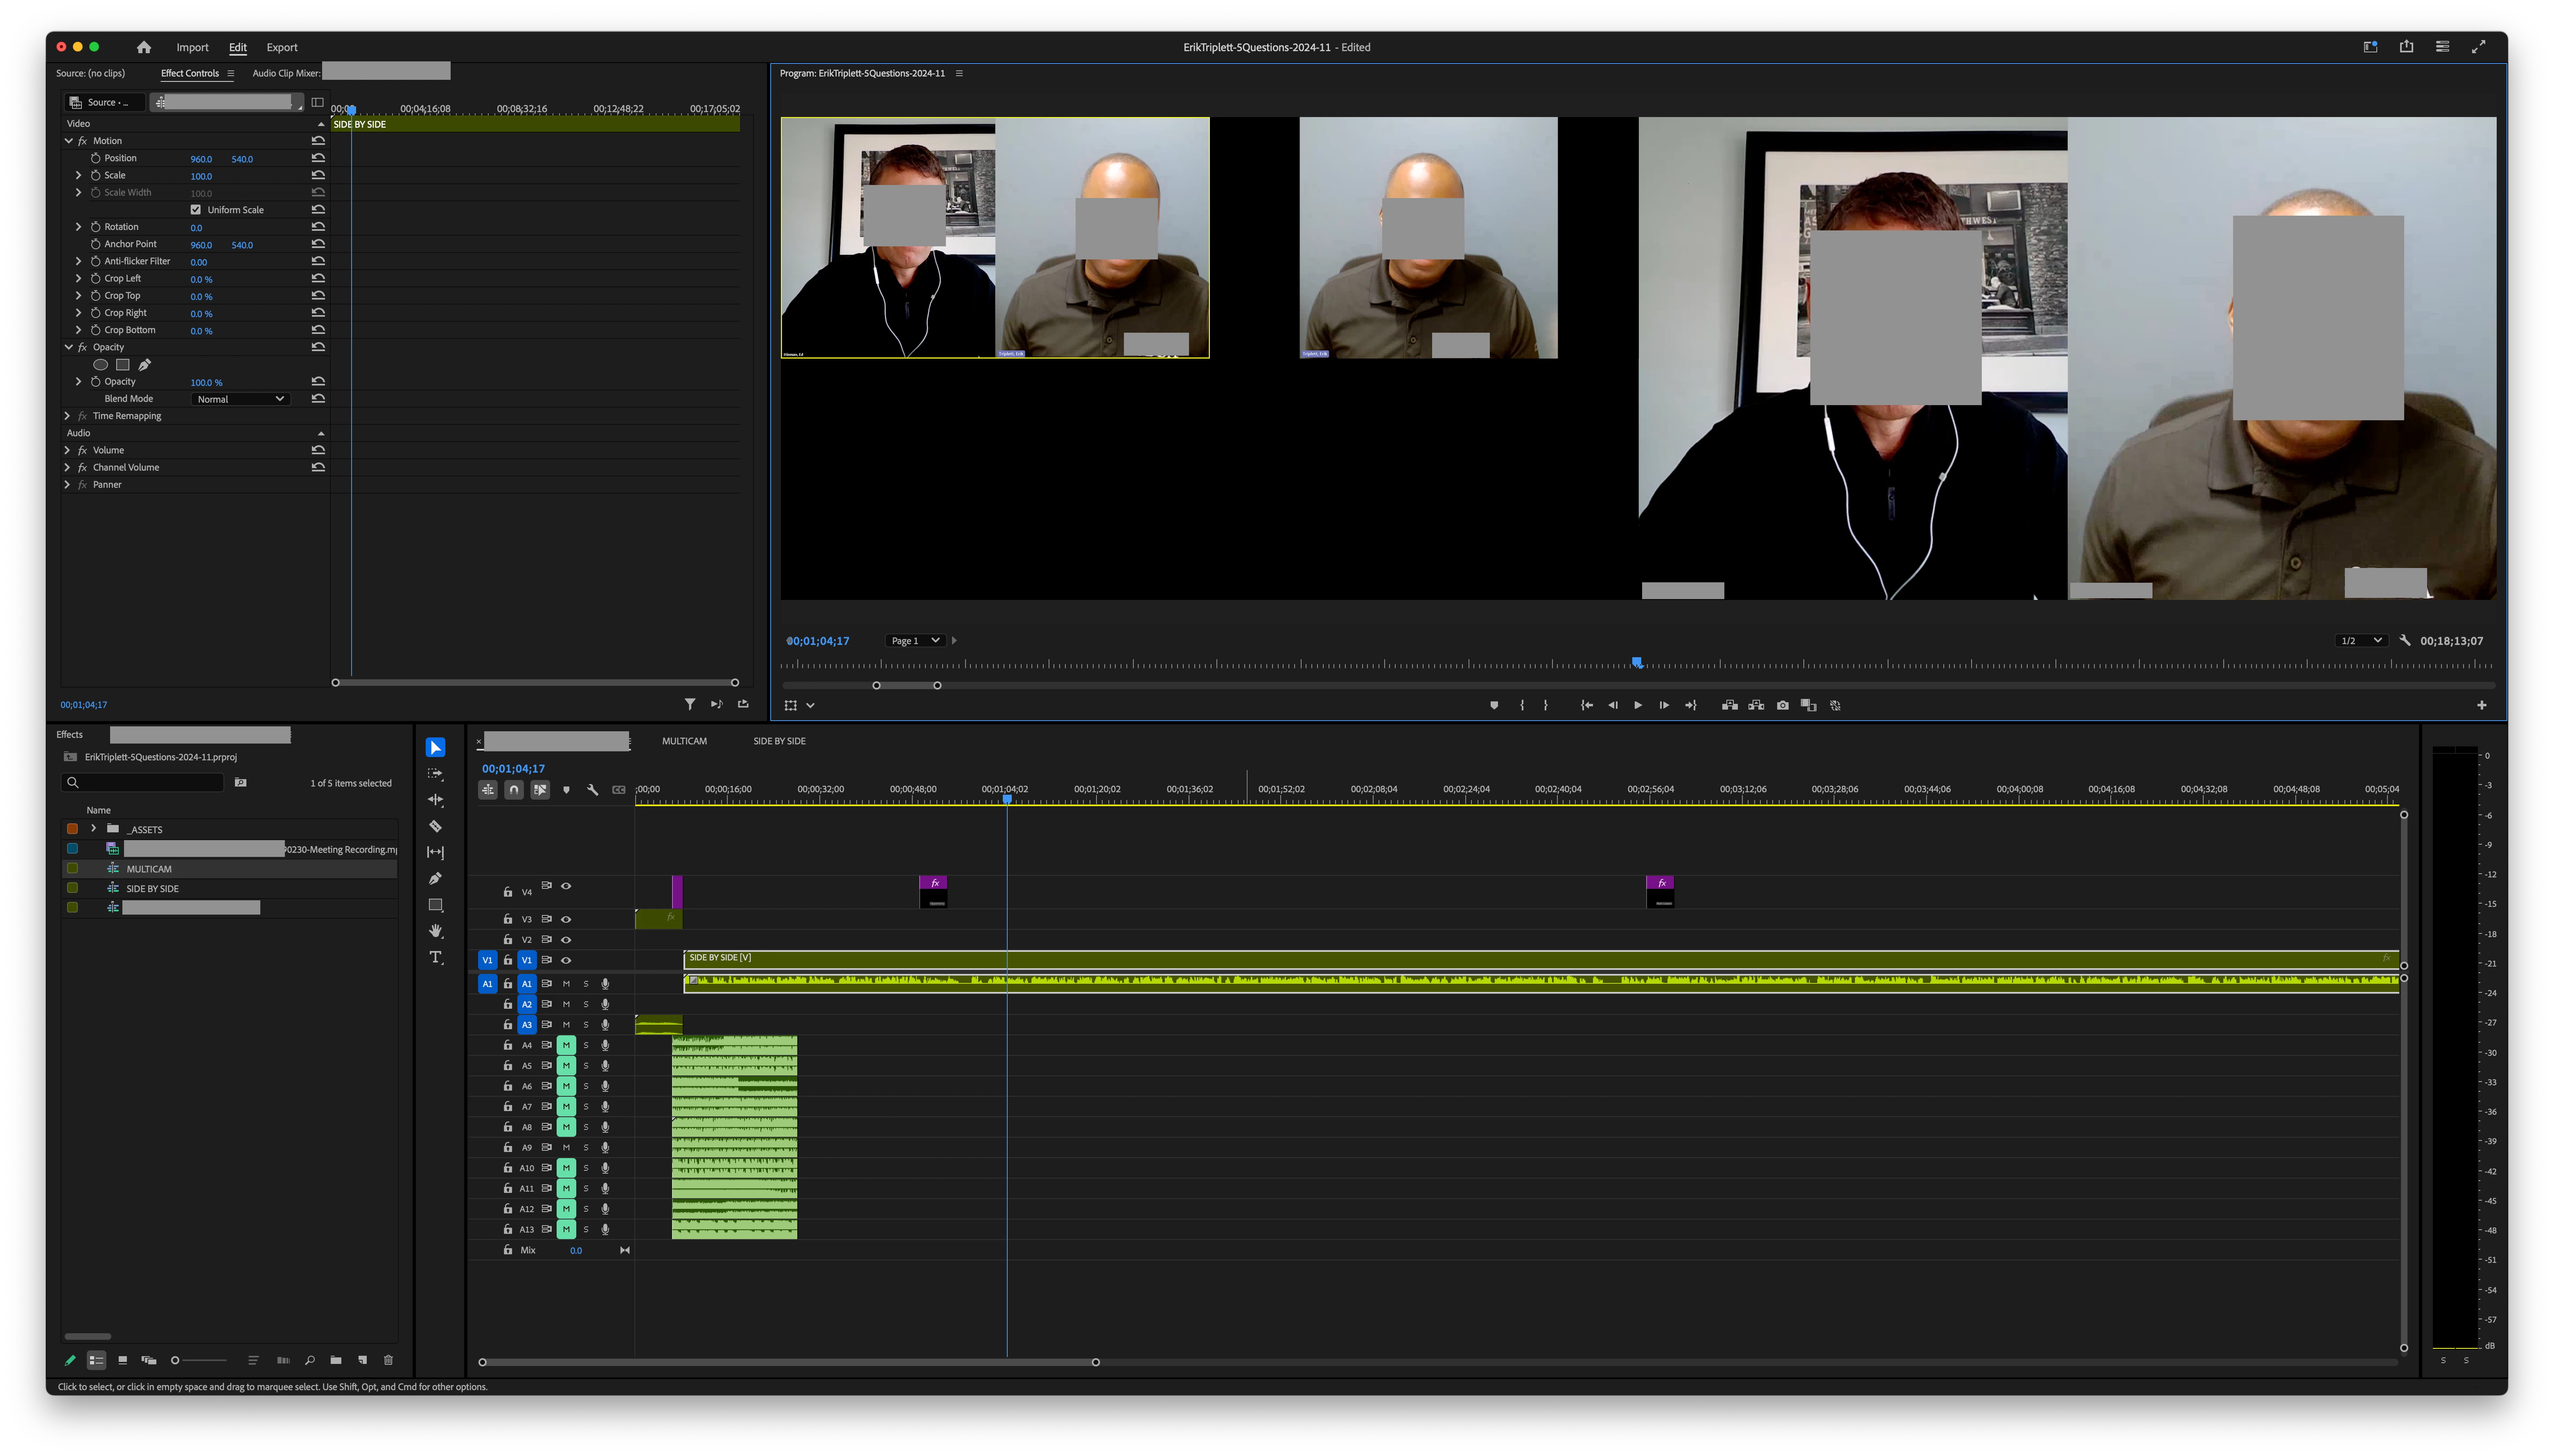The height and width of the screenshot is (1456, 2554).
Task: Unmute audio track A4
Action: point(566,1045)
